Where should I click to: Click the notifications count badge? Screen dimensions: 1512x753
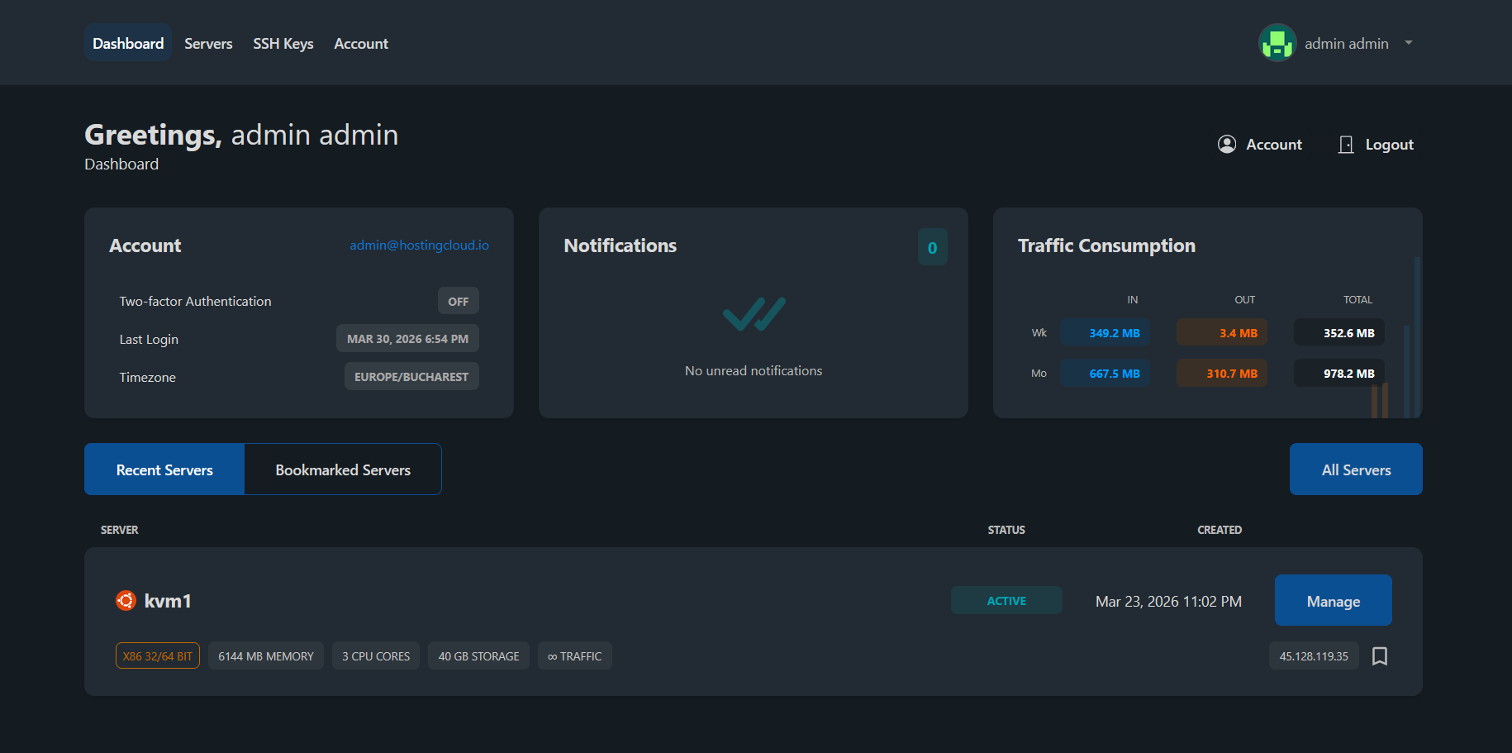pyautogui.click(x=932, y=247)
